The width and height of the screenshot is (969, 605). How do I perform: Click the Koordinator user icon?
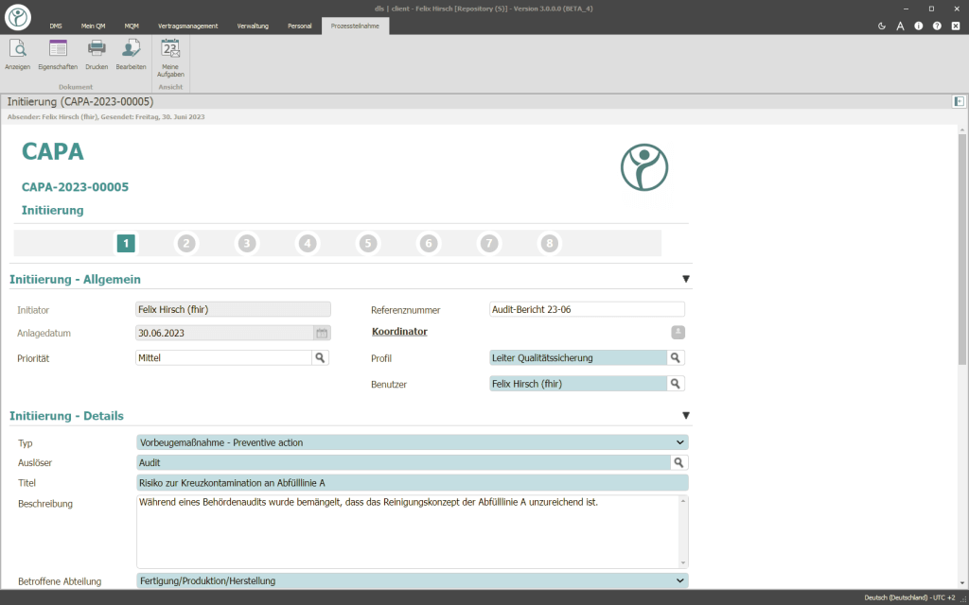tap(678, 332)
